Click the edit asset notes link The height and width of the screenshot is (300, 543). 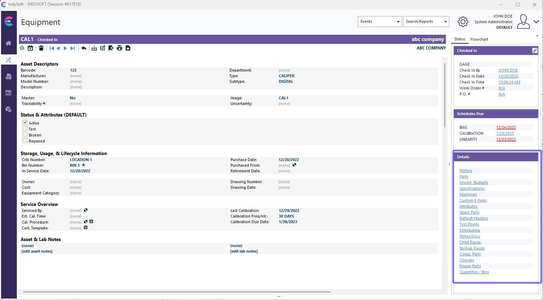[37, 251]
